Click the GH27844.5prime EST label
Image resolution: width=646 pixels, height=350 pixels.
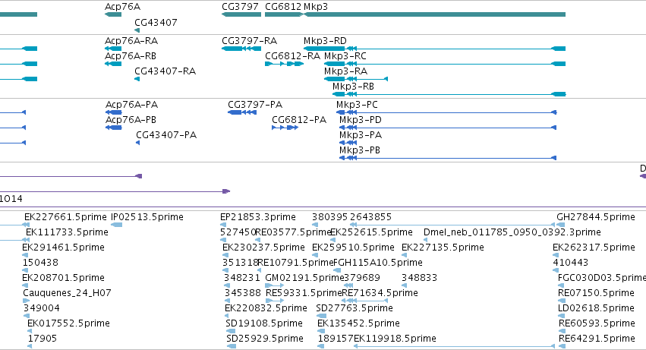point(596,217)
